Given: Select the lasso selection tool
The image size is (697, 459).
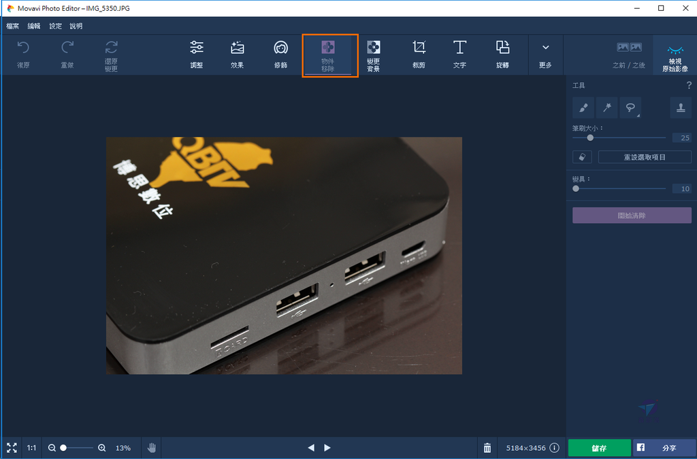Looking at the screenshot, I should [x=630, y=107].
